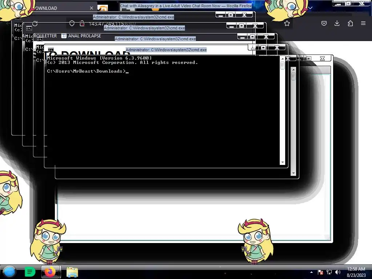Open the Firefox downloads arrow icon
This screenshot has height=279, width=372.
pyautogui.click(x=337, y=23)
